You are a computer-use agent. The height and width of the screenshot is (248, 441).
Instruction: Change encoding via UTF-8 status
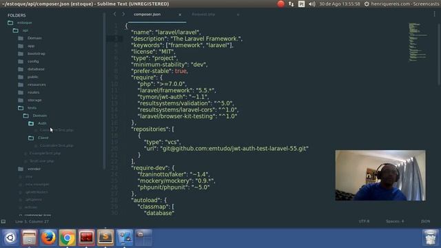pos(364,221)
